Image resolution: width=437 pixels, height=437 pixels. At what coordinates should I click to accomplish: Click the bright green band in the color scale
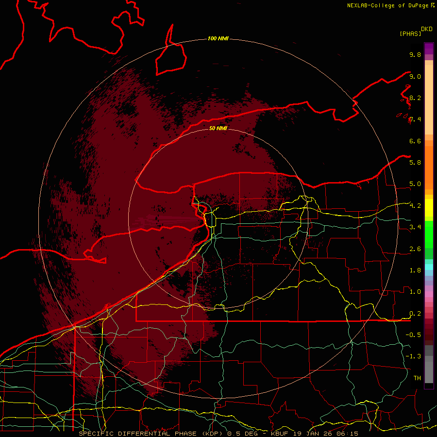click(429, 234)
